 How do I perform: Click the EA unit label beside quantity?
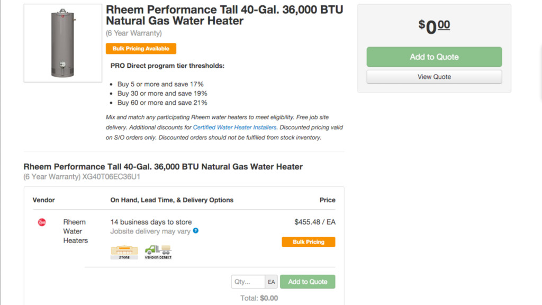pos(272,282)
